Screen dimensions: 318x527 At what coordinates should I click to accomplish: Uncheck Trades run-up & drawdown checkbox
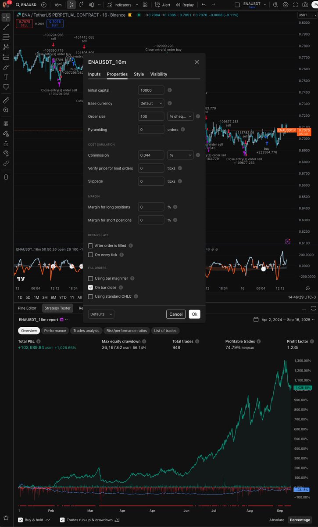click(62, 520)
